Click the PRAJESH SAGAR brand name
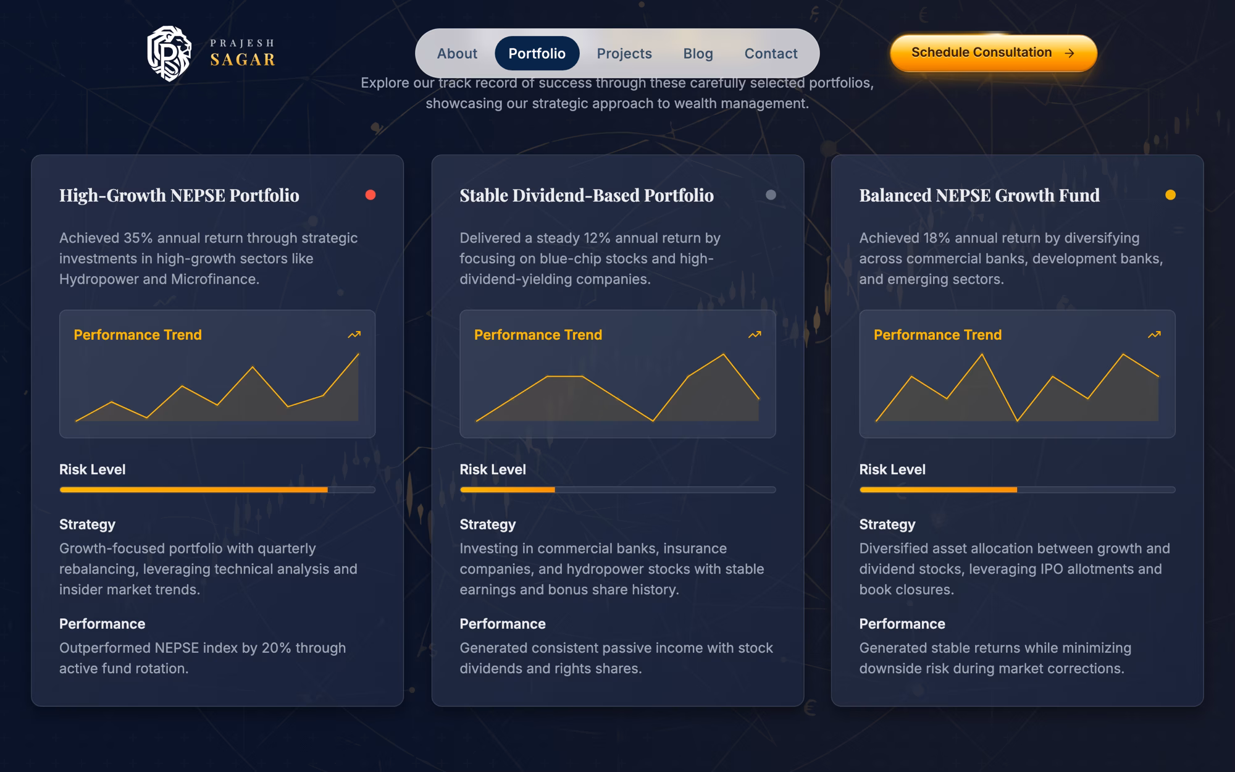Screen dimensions: 1235x772 [x=242, y=53]
